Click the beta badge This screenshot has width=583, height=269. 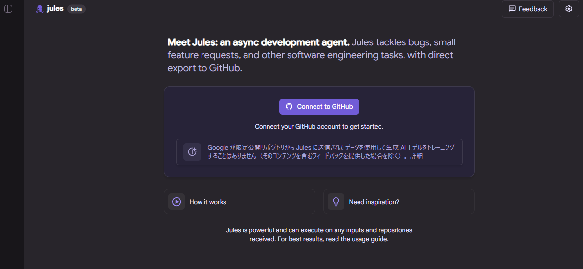(76, 9)
